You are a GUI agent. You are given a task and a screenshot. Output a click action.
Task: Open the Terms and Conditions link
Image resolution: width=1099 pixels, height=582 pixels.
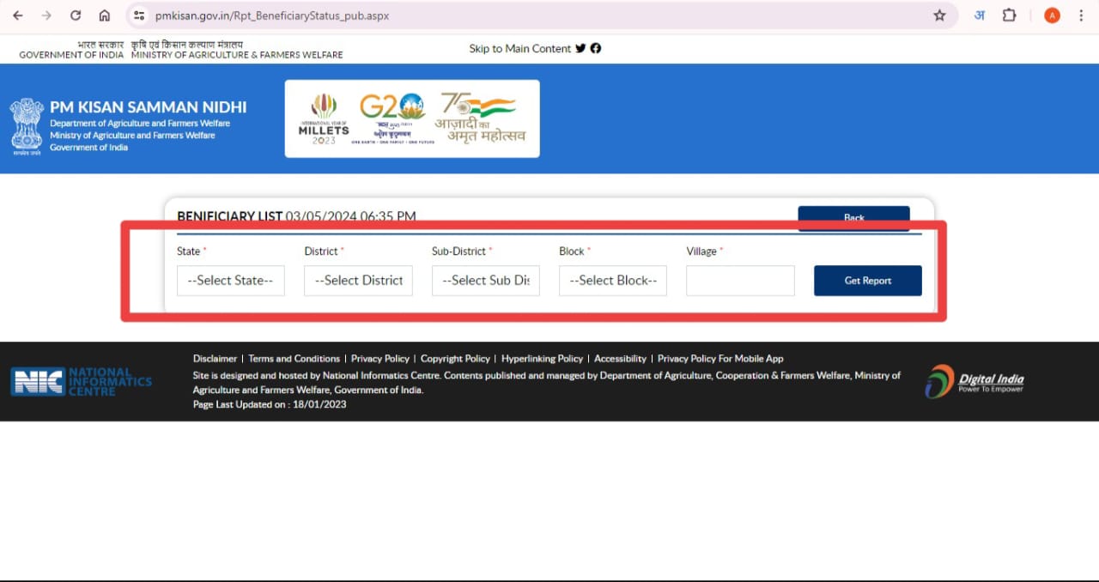[294, 359]
